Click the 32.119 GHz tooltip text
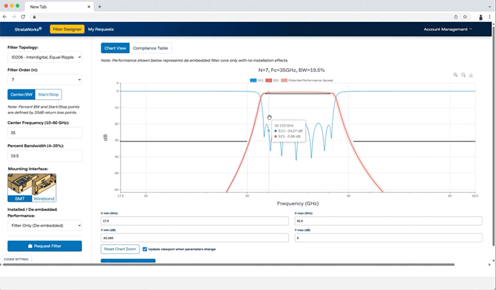 (x=283, y=125)
